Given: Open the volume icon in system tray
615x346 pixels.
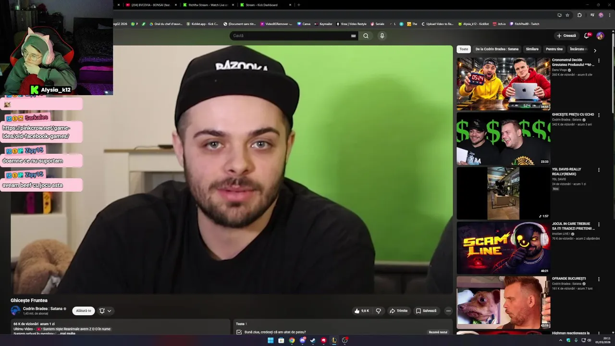Looking at the screenshot, I should [x=590, y=341].
